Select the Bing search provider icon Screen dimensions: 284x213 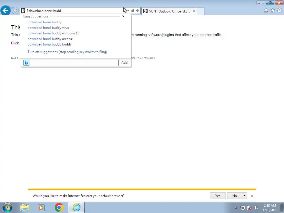(x=26, y=63)
